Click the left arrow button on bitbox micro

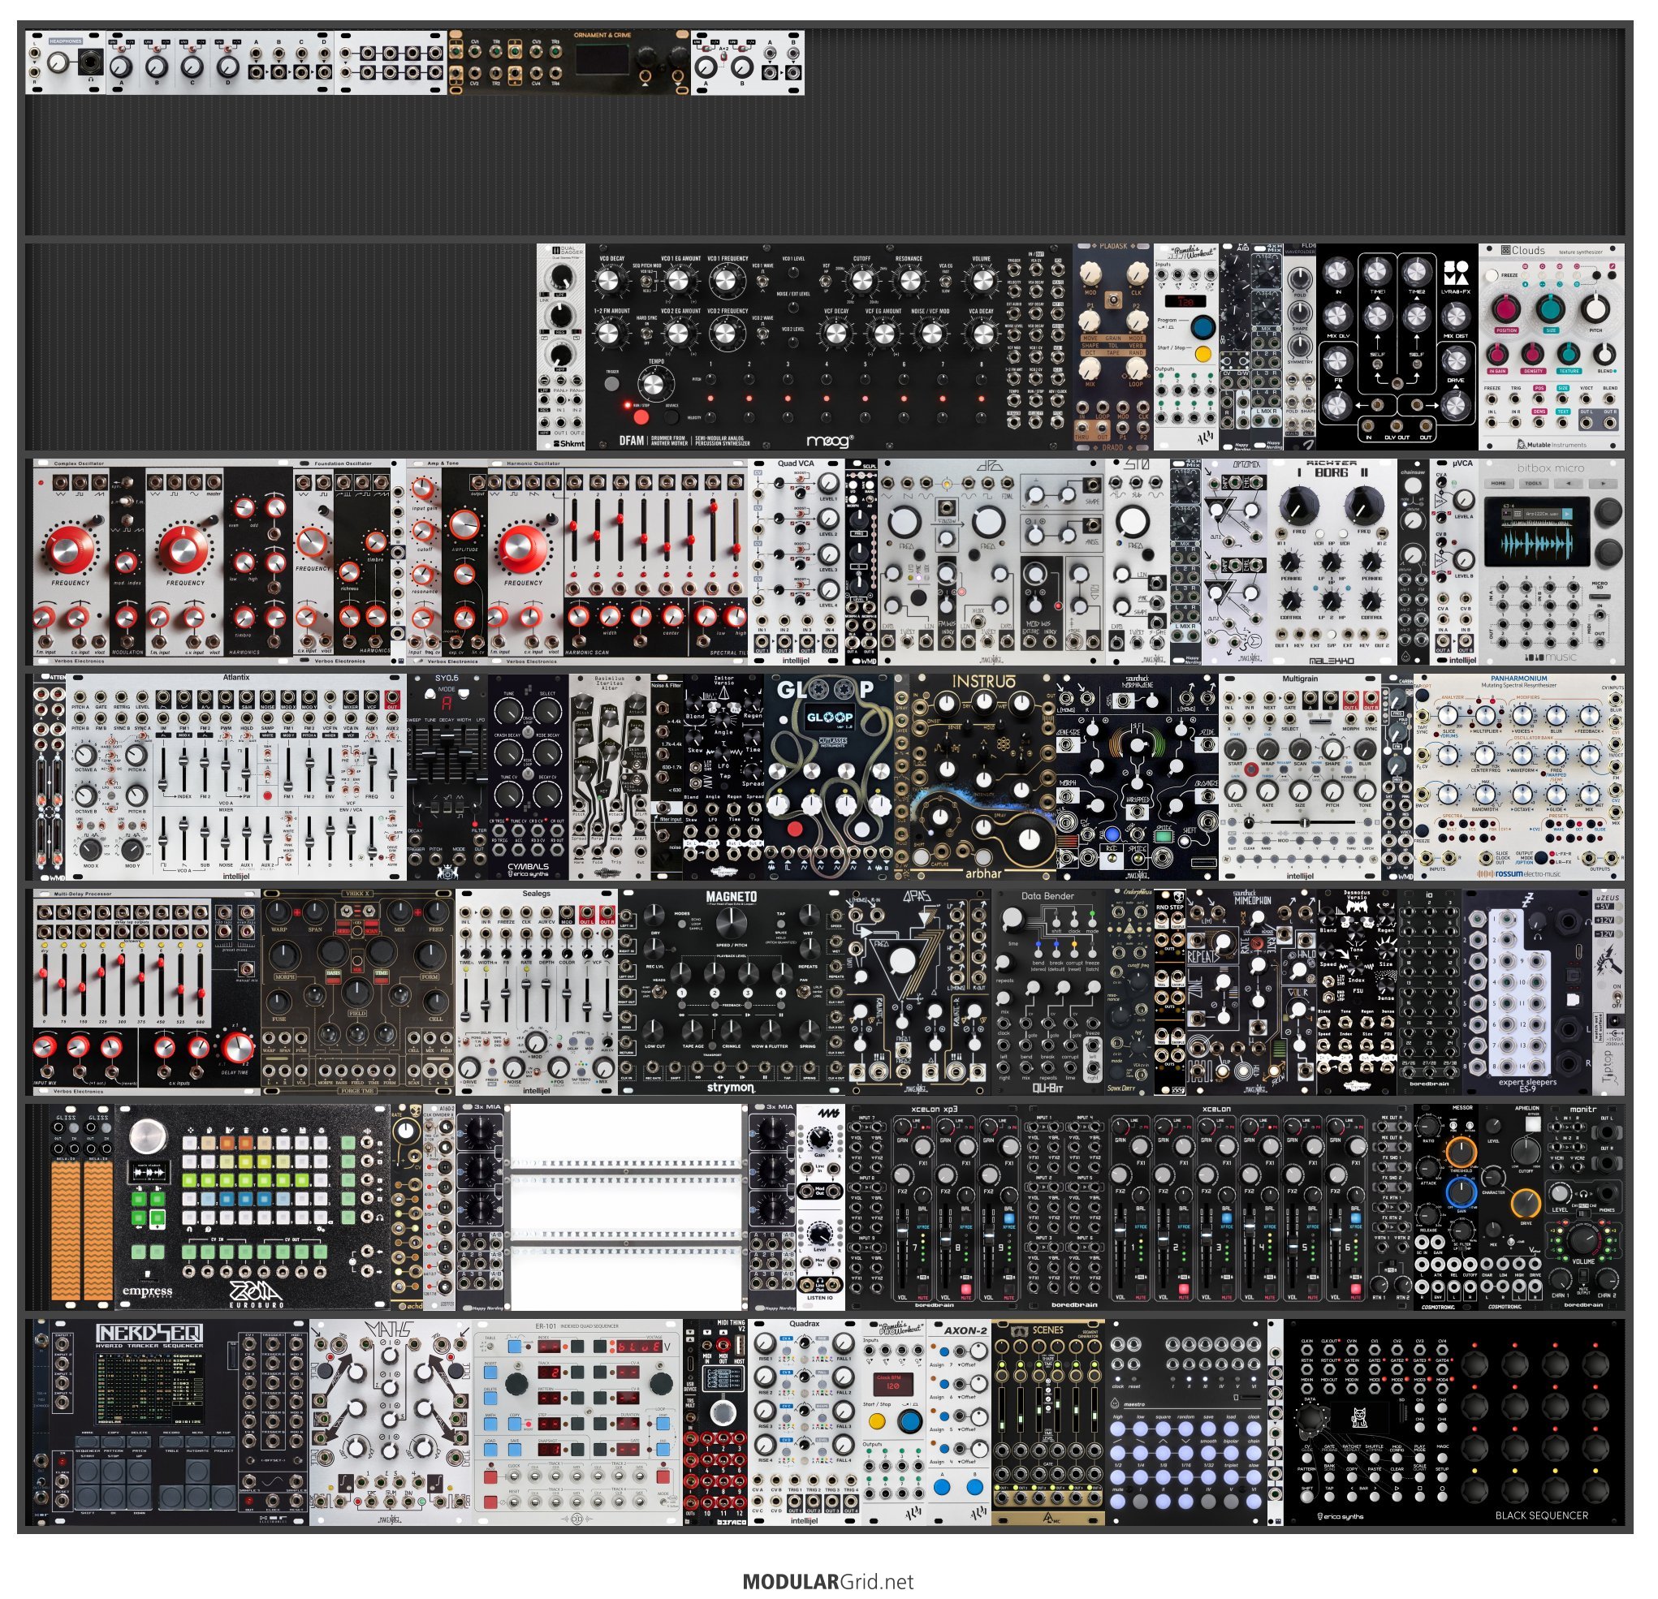[1568, 484]
